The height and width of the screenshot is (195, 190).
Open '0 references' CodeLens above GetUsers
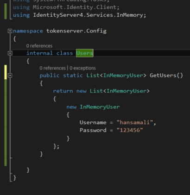pyautogui.click(x=52, y=68)
